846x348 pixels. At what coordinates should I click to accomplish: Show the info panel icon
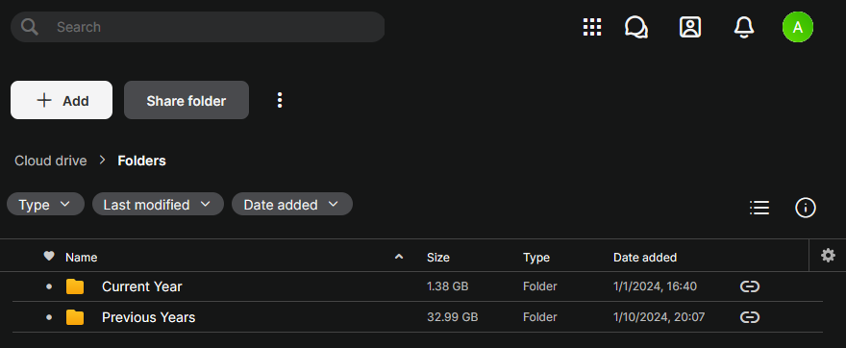coord(806,208)
